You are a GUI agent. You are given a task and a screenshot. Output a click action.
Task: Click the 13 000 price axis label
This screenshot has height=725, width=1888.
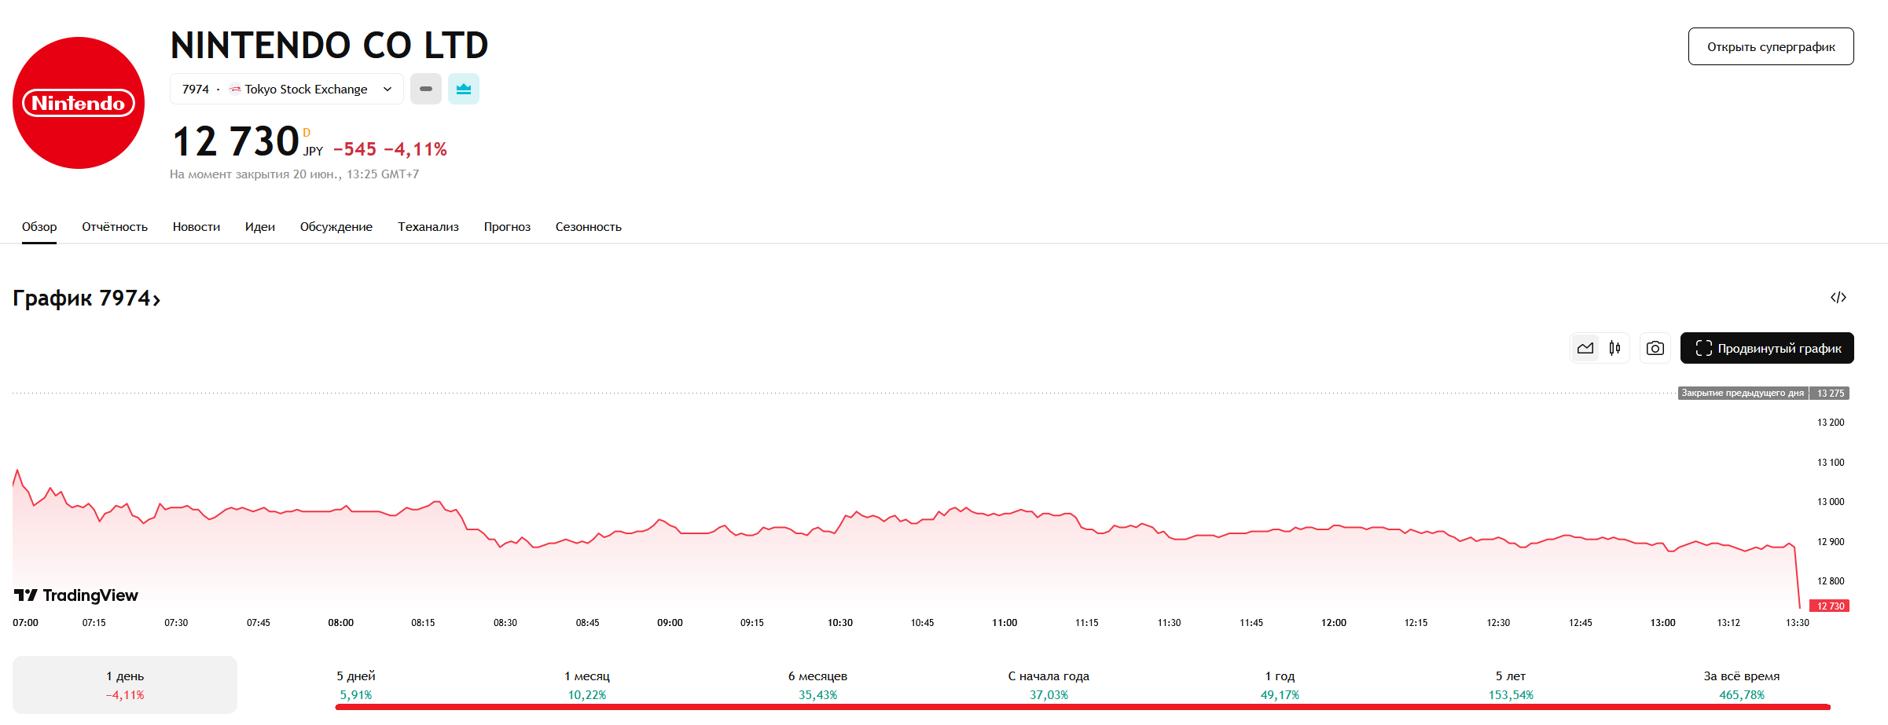(x=1831, y=502)
